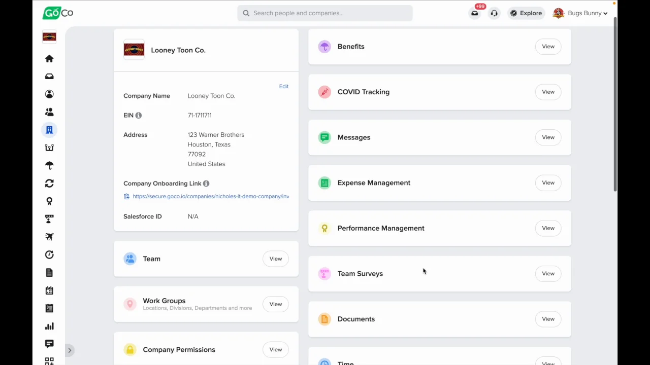View the Performance Management card
The height and width of the screenshot is (365, 650).
(x=548, y=228)
